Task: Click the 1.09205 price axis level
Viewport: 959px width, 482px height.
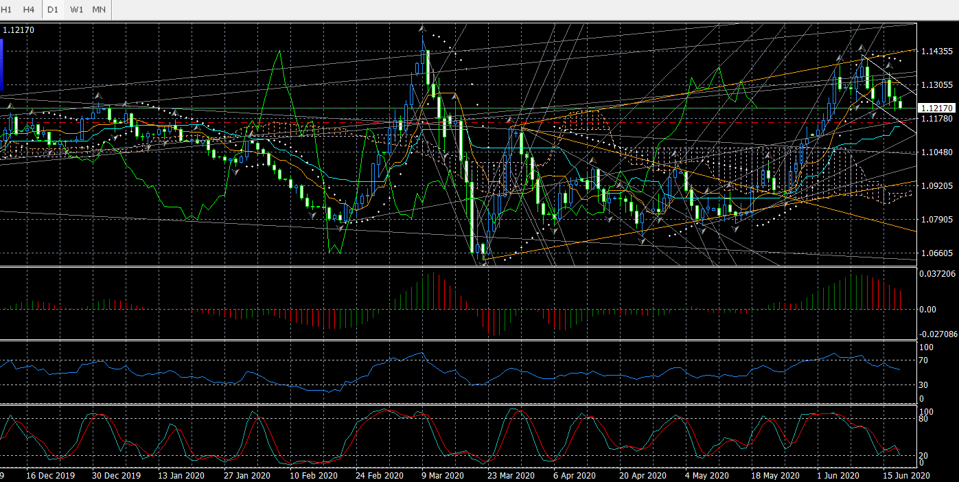Action: tap(937, 186)
